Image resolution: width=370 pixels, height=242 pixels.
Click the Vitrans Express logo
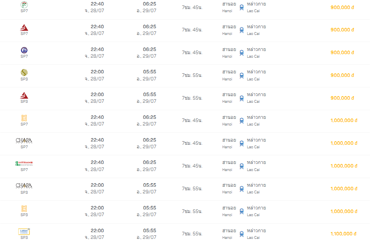[x=24, y=163]
